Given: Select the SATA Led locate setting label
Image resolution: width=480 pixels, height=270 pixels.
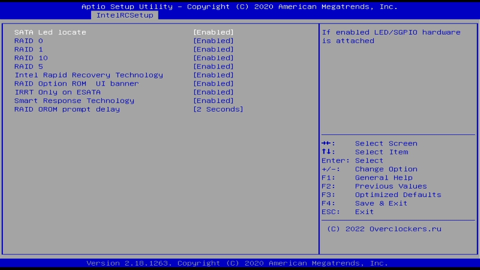Looking at the screenshot, I should coord(50,32).
